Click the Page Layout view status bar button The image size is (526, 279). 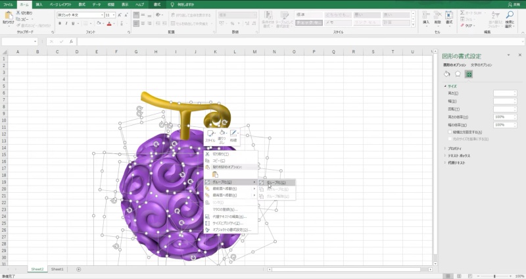pyautogui.click(x=459, y=276)
